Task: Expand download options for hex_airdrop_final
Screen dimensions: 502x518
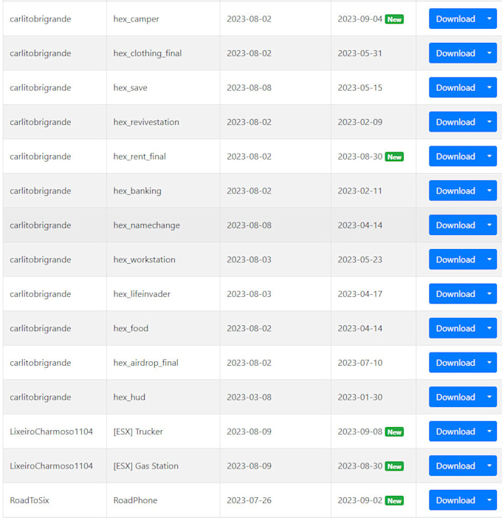Action: tap(489, 362)
